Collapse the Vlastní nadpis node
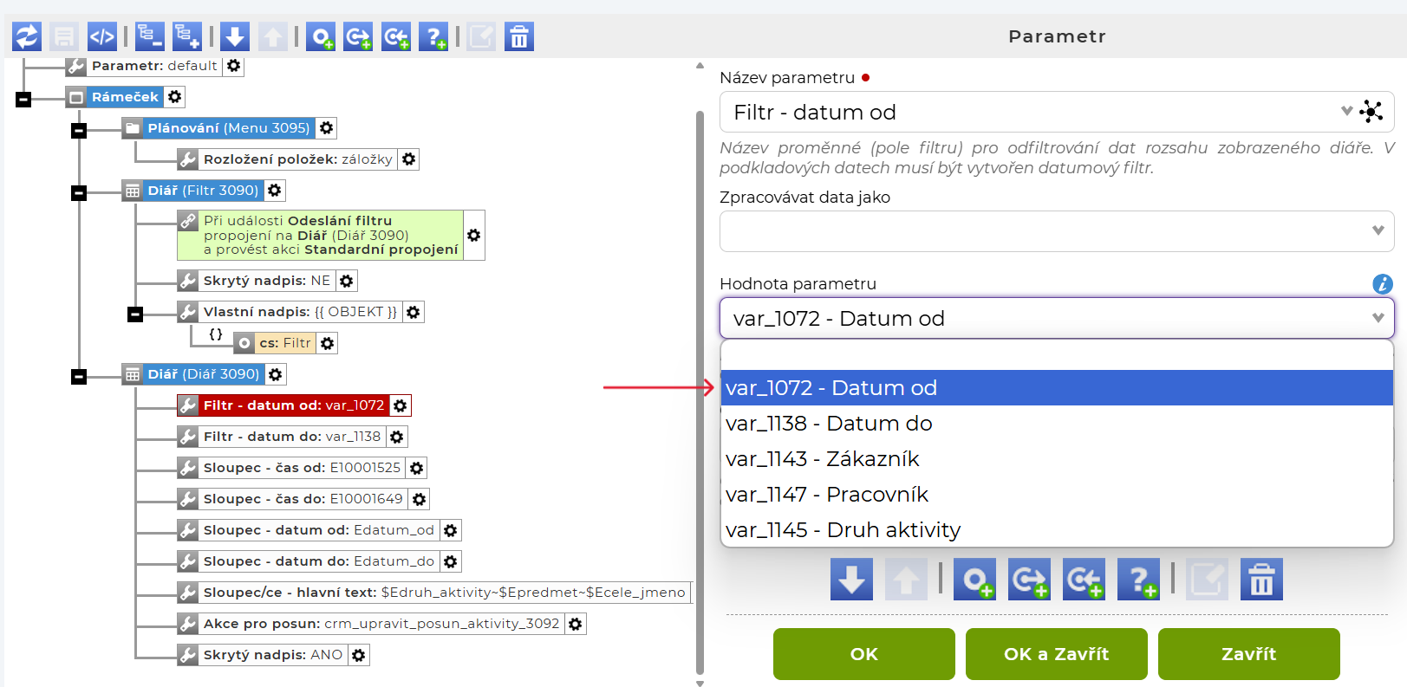The image size is (1407, 687). (135, 314)
